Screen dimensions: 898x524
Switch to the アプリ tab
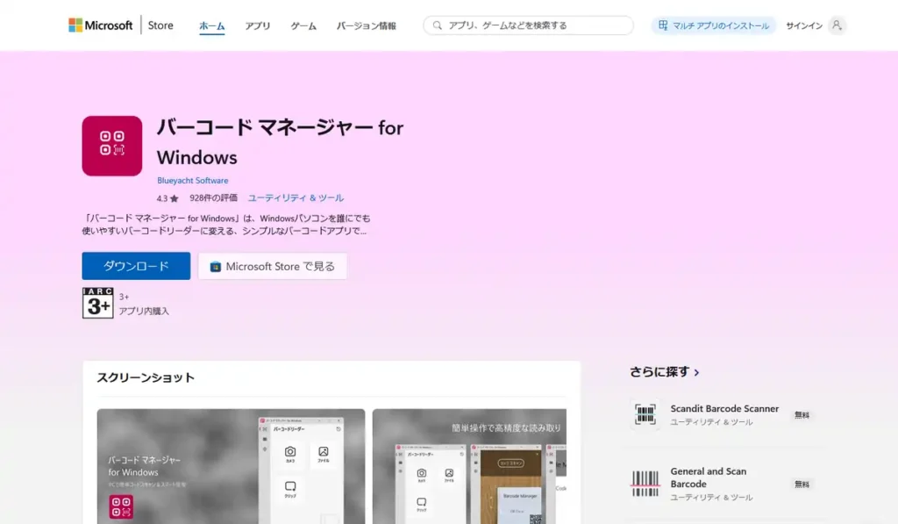(257, 25)
